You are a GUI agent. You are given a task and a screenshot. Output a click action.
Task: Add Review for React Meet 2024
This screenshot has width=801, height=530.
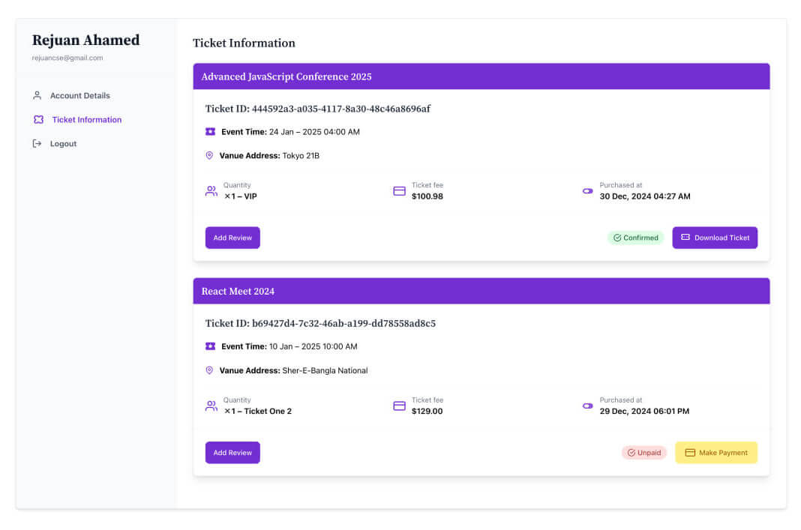(232, 453)
